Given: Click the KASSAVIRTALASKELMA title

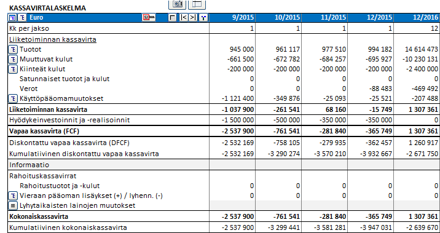Looking at the screenshot, I should [x=47, y=9].
